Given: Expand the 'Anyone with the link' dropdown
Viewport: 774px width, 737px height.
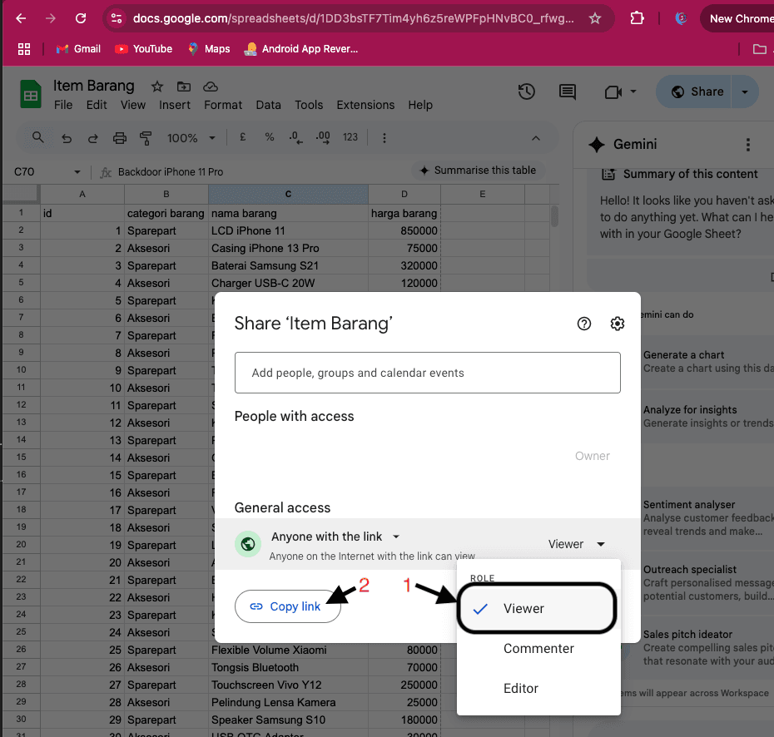Looking at the screenshot, I should tap(335, 537).
